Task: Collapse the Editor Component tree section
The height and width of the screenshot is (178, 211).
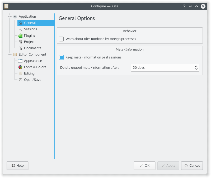Action: coord(10,55)
